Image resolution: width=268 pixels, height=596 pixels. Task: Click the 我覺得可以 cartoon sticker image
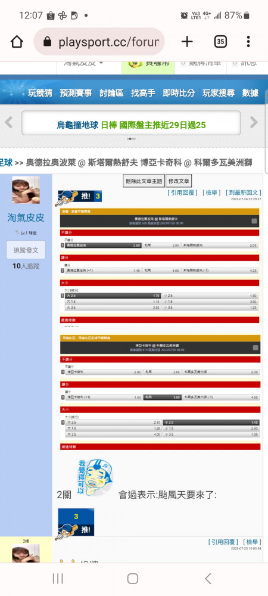(95, 477)
